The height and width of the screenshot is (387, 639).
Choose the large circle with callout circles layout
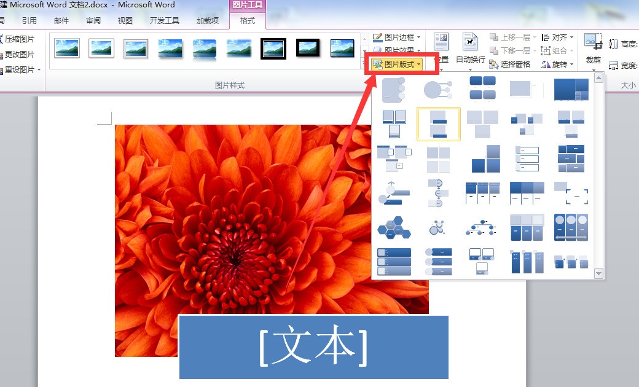point(438,90)
